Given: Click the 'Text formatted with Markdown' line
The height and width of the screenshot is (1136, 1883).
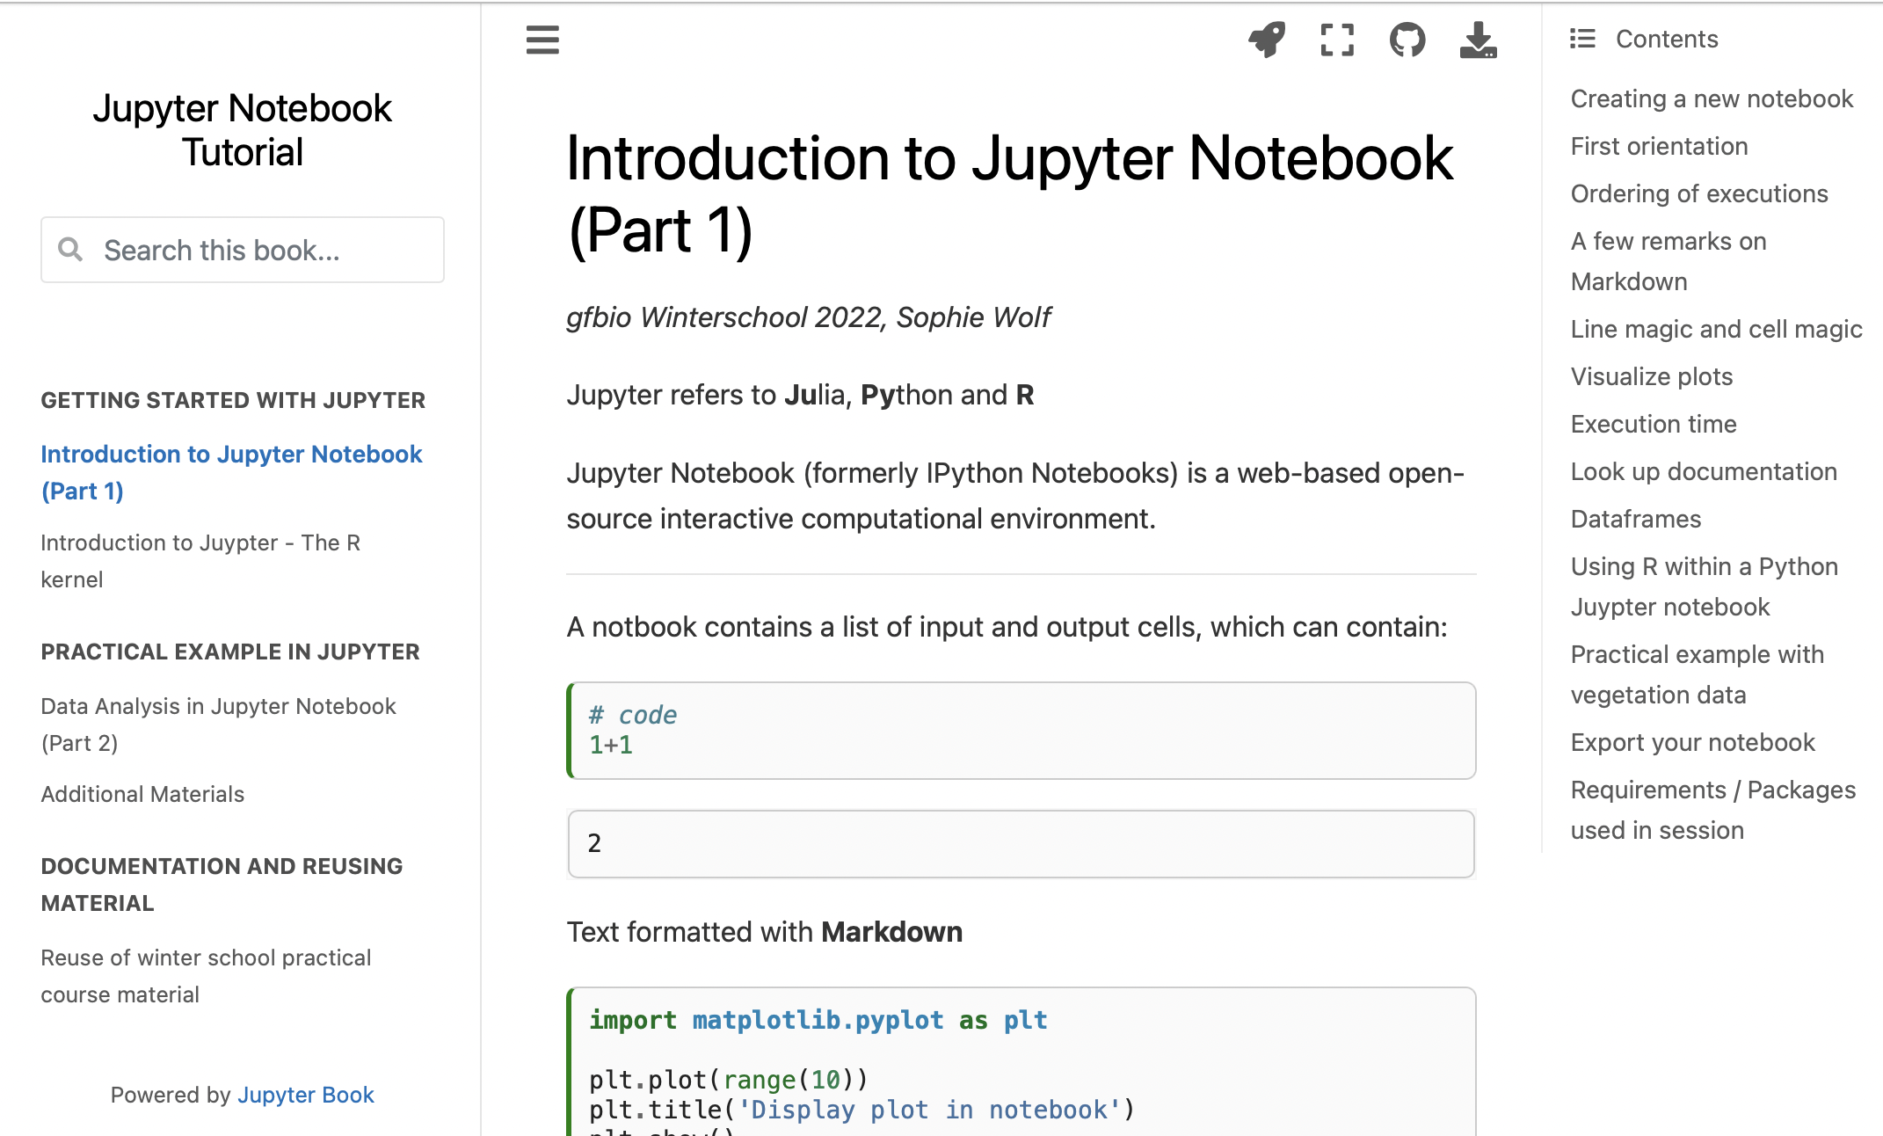Looking at the screenshot, I should [x=765, y=932].
